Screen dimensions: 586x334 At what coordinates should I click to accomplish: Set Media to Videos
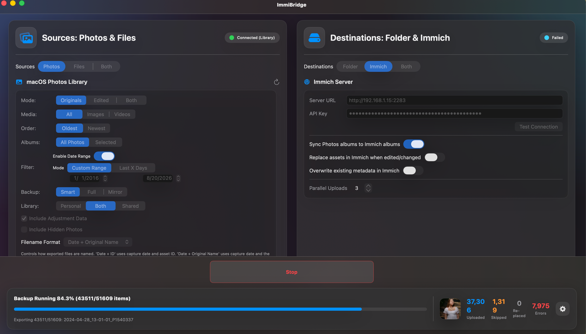coord(122,114)
